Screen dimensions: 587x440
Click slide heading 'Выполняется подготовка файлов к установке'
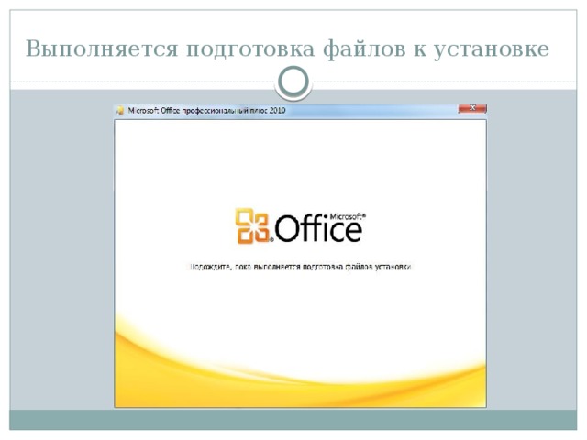(287, 49)
